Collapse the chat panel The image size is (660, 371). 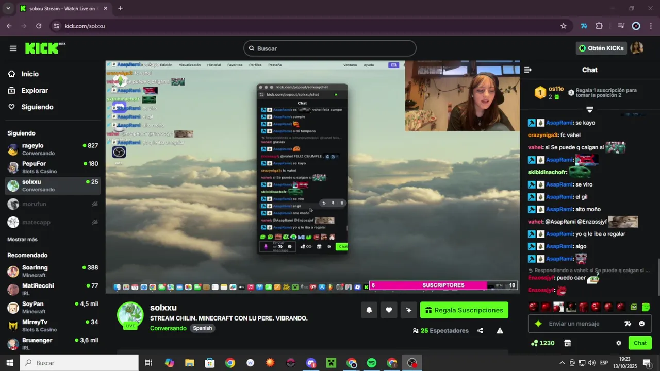(527, 70)
